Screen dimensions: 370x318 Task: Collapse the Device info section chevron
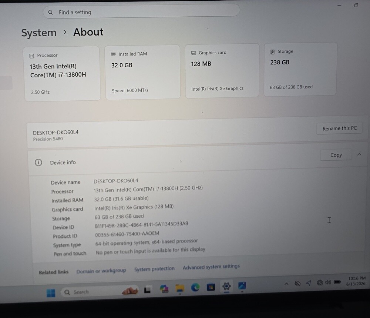[359, 154]
